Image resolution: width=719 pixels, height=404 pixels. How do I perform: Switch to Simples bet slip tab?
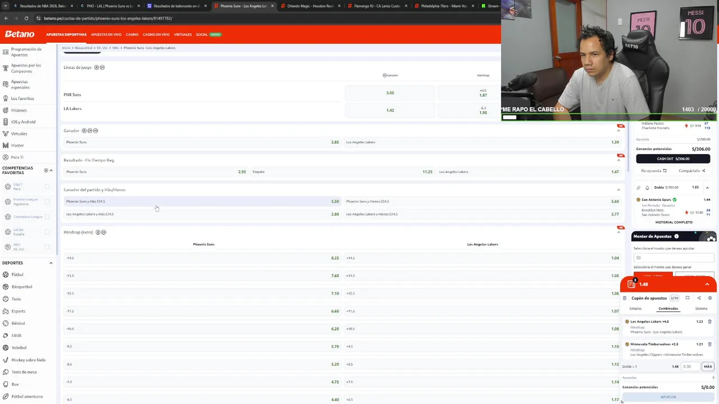tap(635, 309)
